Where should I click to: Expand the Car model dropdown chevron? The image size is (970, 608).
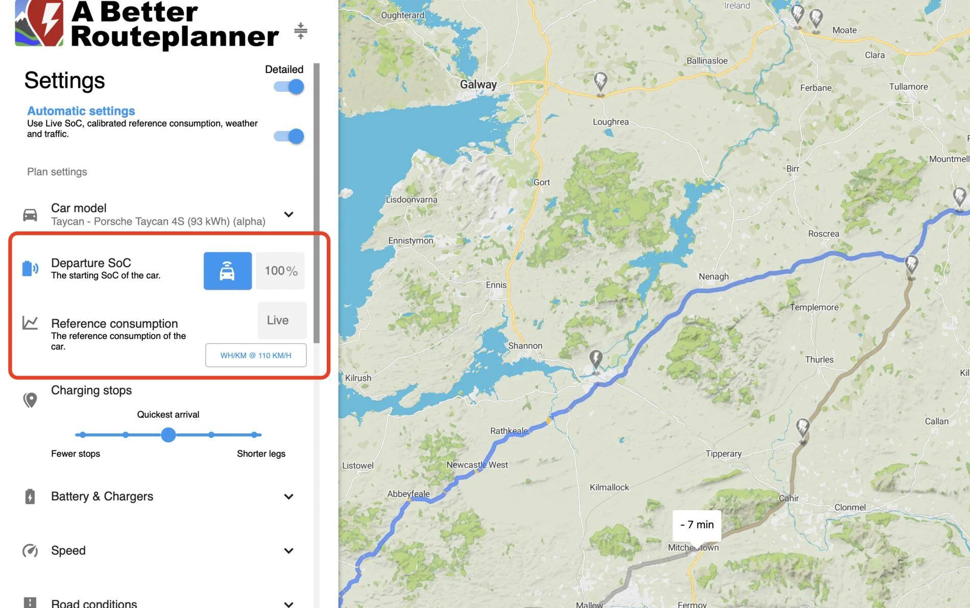(288, 214)
